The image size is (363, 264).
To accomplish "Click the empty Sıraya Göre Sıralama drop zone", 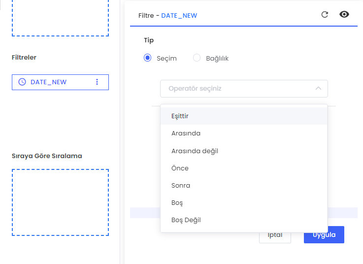I will pyautogui.click(x=60, y=202).
